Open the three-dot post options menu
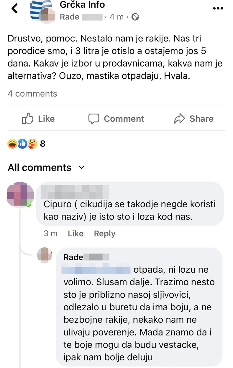Image resolution: width=233 pixels, height=368 pixels. click(218, 8)
